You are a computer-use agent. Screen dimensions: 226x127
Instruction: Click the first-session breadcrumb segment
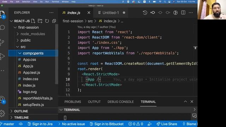point(73,21)
